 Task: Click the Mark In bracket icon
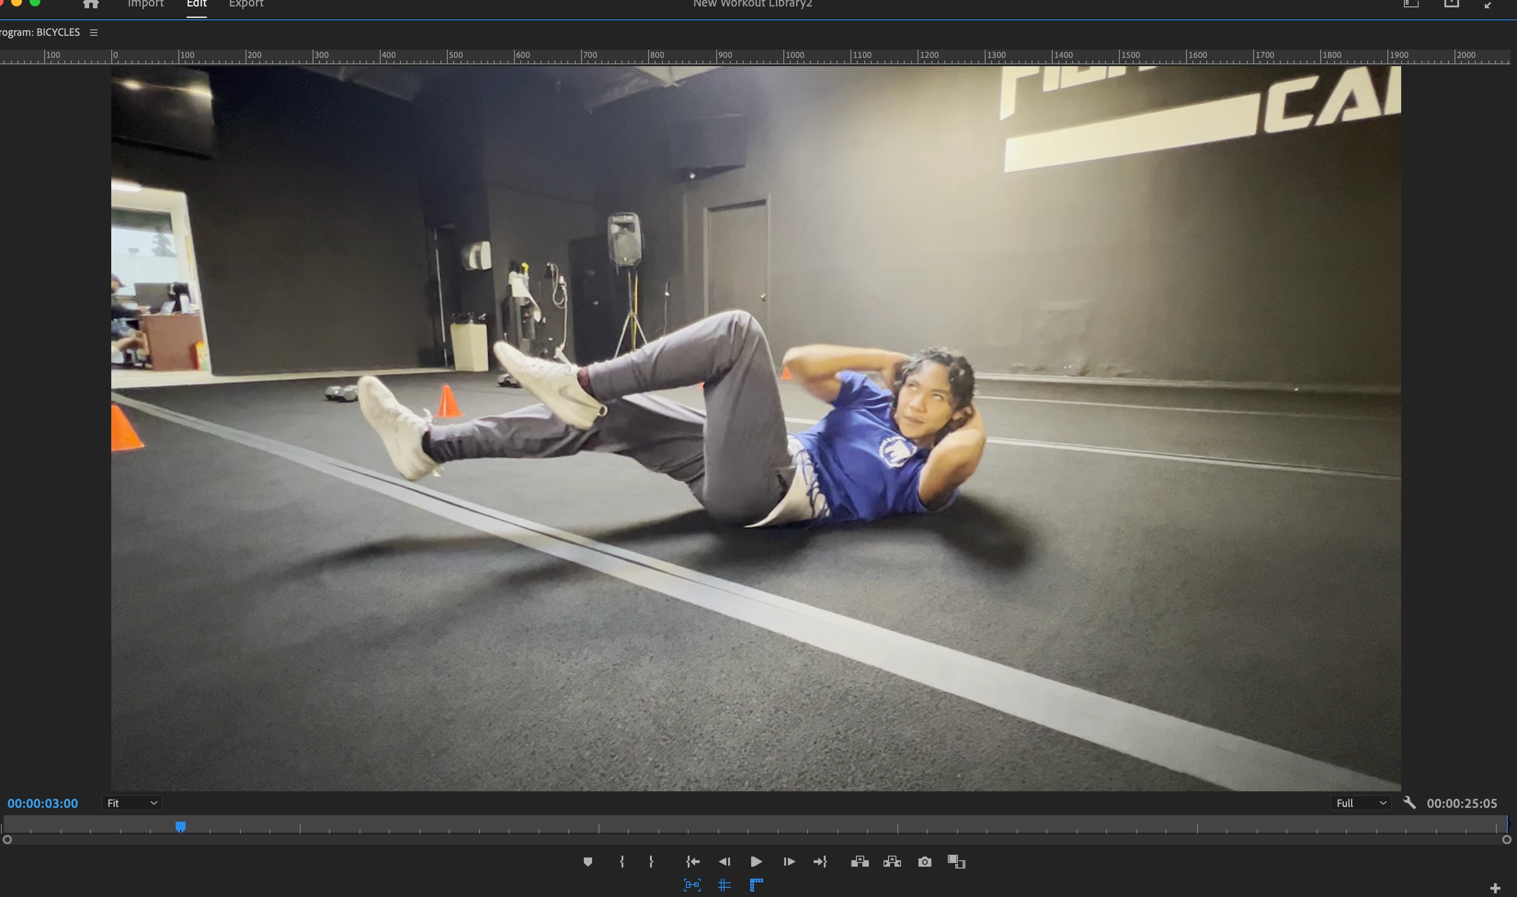[x=622, y=862]
